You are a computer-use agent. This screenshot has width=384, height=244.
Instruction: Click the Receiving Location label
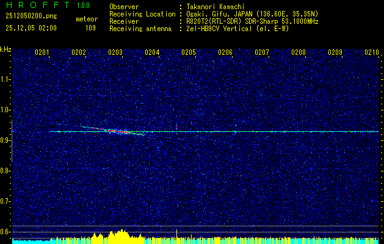tap(142, 14)
